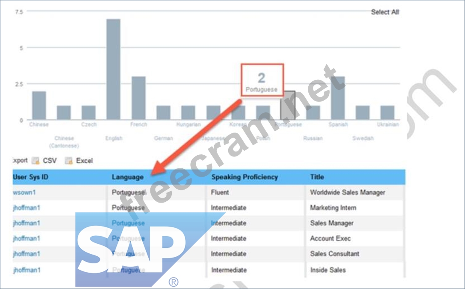The height and width of the screenshot is (289, 465).
Task: Sort by Speaking Proficiency column header
Action: (x=244, y=177)
